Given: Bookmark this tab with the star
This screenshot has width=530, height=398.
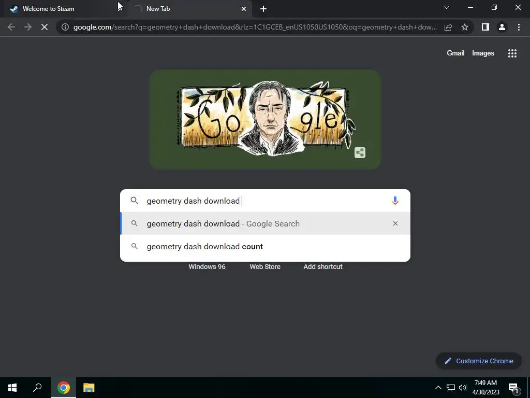Looking at the screenshot, I should 465,27.
